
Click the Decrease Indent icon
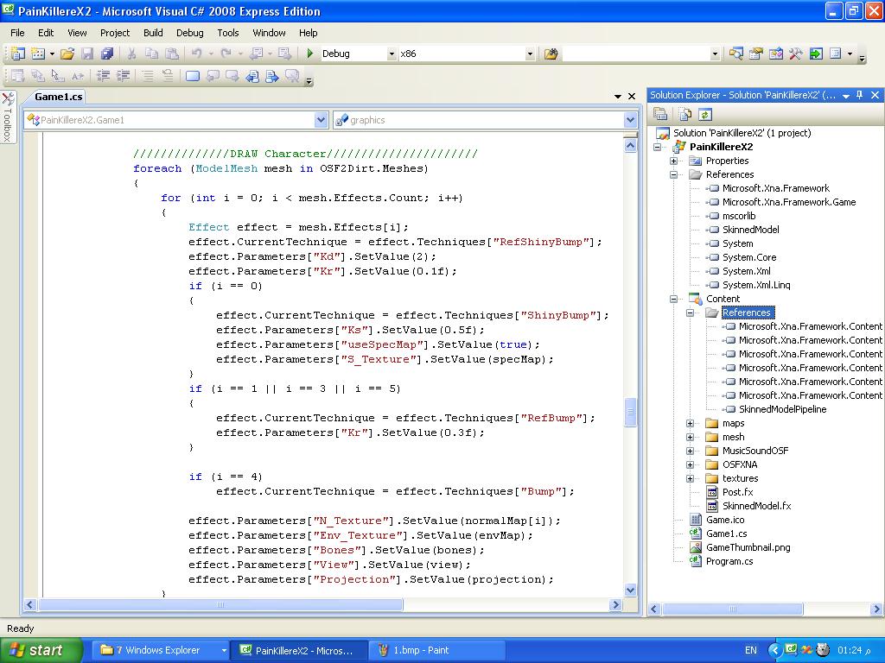(x=103, y=75)
